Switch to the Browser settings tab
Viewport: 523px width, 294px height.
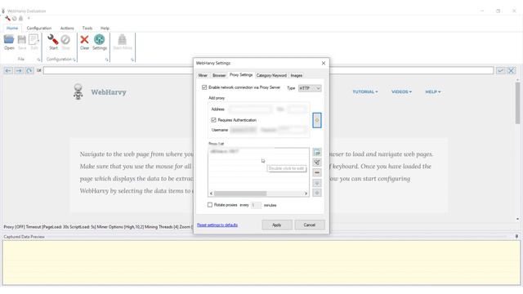pyautogui.click(x=219, y=75)
